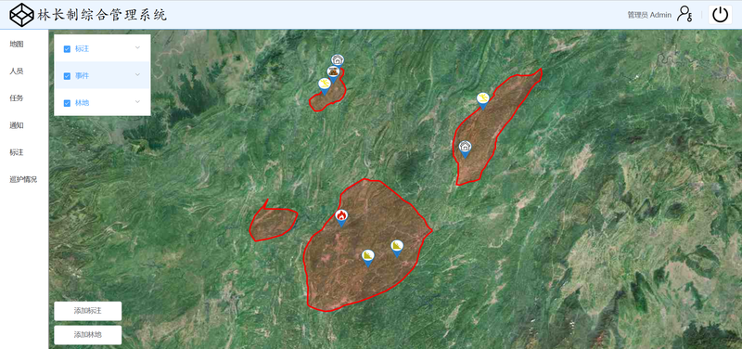Click the 添加林地 button
742x349 pixels.
click(x=88, y=335)
